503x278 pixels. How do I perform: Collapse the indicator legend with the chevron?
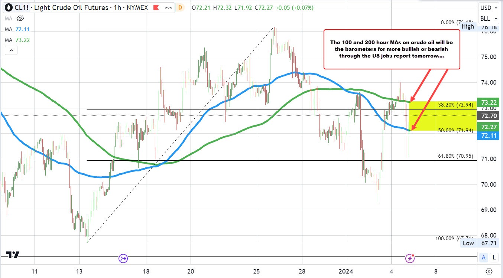click(x=11, y=50)
